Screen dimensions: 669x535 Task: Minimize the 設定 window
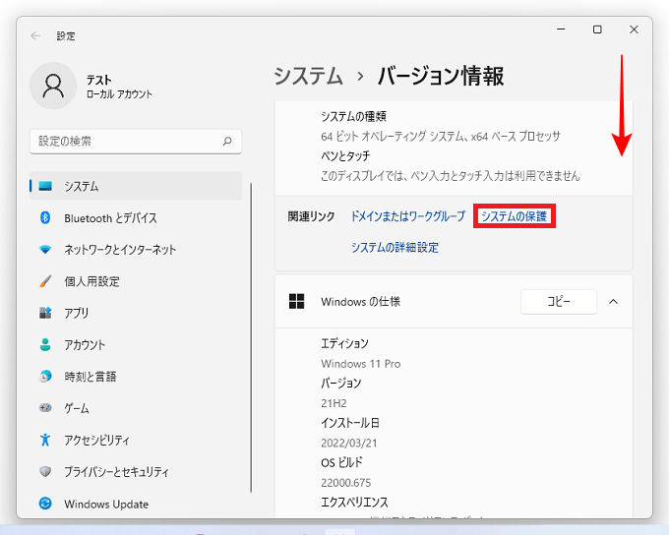coord(561,30)
